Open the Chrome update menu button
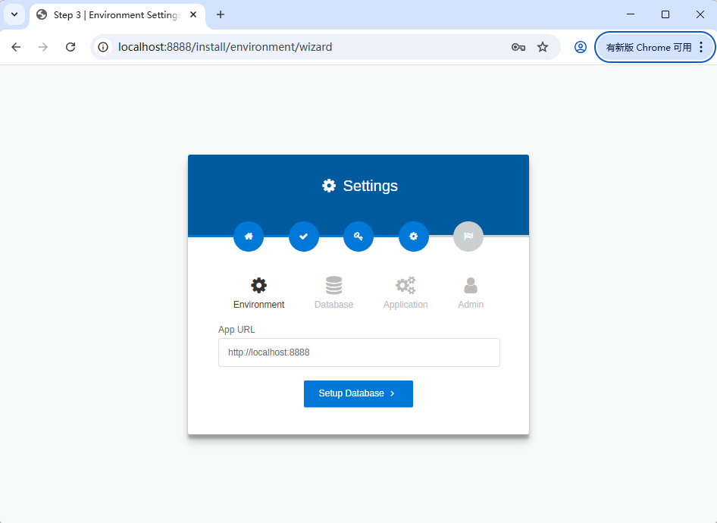The height and width of the screenshot is (523, 717). [655, 47]
